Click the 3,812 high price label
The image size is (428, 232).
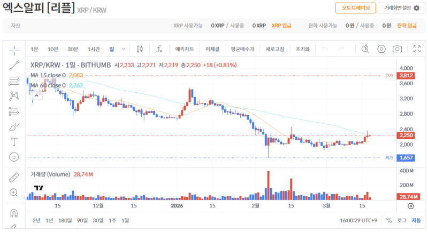pyautogui.click(x=406, y=76)
